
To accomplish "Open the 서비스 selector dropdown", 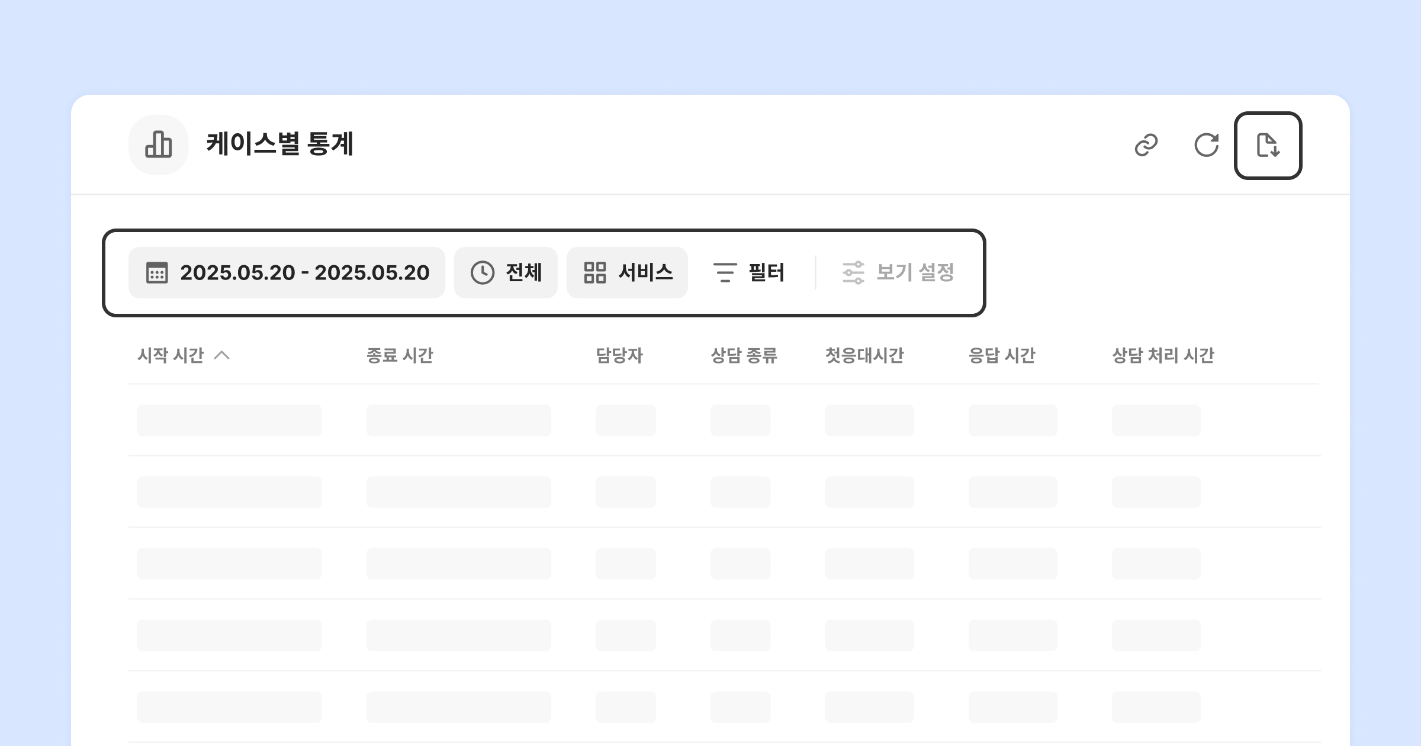I will [x=645, y=273].
